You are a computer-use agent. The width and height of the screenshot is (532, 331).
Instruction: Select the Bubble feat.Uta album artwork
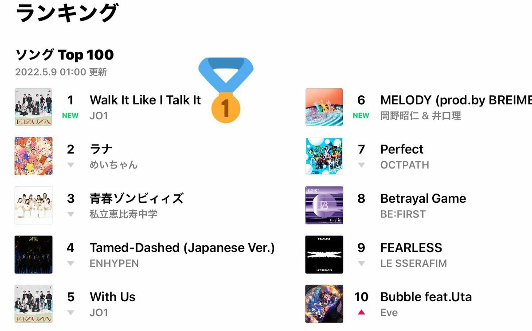pyautogui.click(x=324, y=304)
